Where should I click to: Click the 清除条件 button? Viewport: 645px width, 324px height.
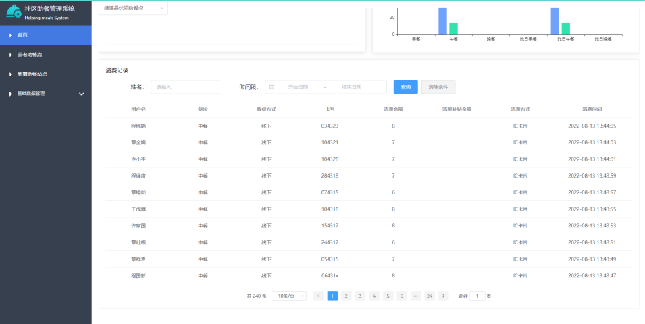pos(438,87)
